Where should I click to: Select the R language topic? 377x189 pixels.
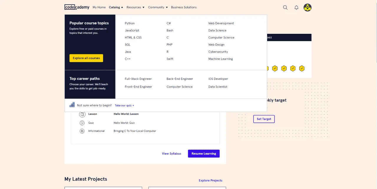point(168,52)
